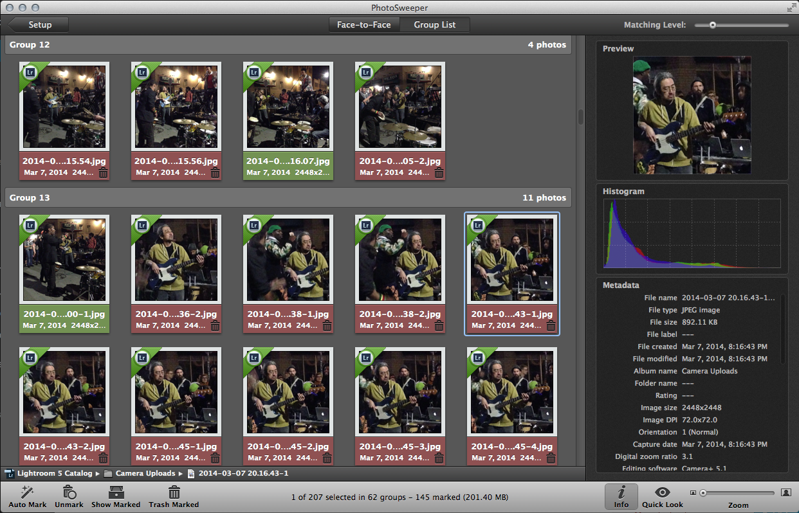Click trash icon on 2014-0....15.56.jpg
This screenshot has width=799, height=513.
pyautogui.click(x=215, y=172)
